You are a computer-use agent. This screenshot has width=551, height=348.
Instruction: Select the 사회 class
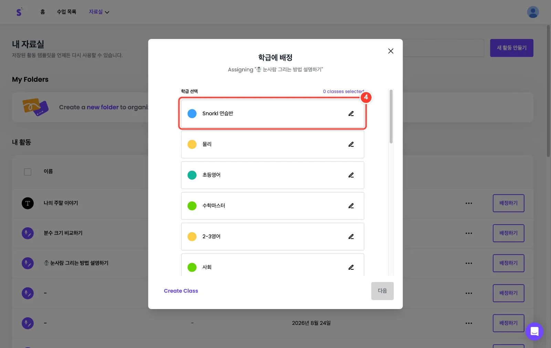(x=272, y=265)
